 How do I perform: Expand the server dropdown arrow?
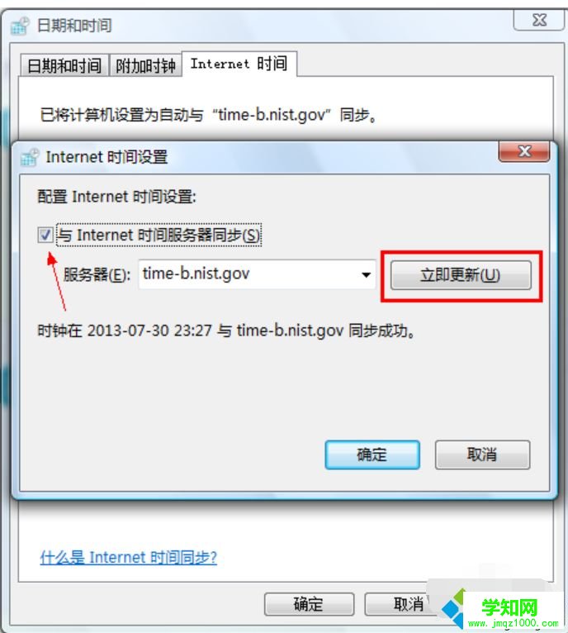[x=366, y=274]
